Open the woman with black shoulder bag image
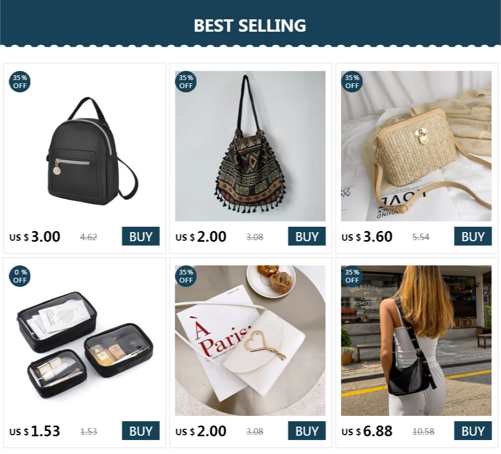Screen dimensions: 501x454 (x=416, y=341)
